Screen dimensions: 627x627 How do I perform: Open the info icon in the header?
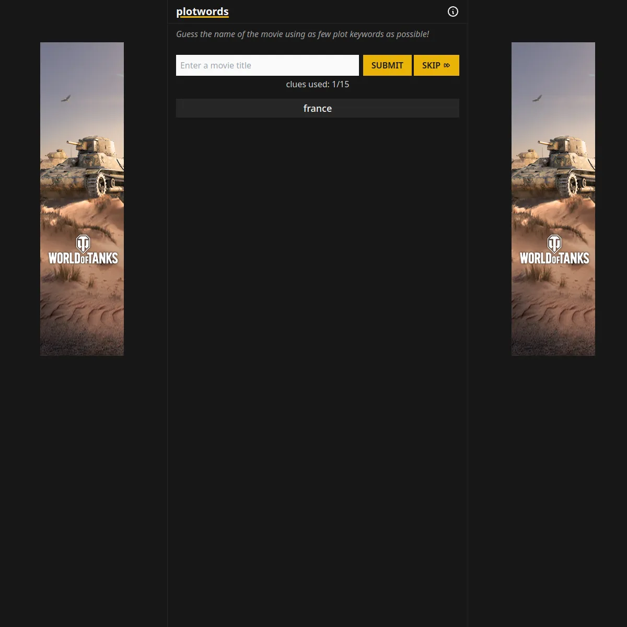[453, 11]
